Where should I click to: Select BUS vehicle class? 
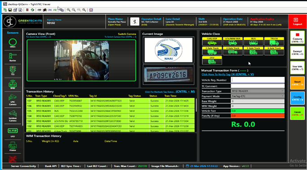click(x=253, y=41)
